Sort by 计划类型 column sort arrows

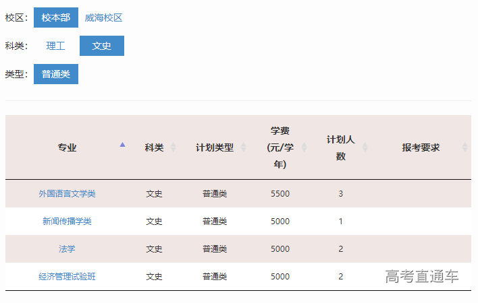click(243, 147)
